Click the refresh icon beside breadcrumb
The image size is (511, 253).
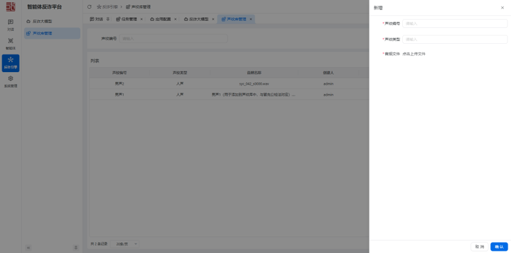click(89, 7)
